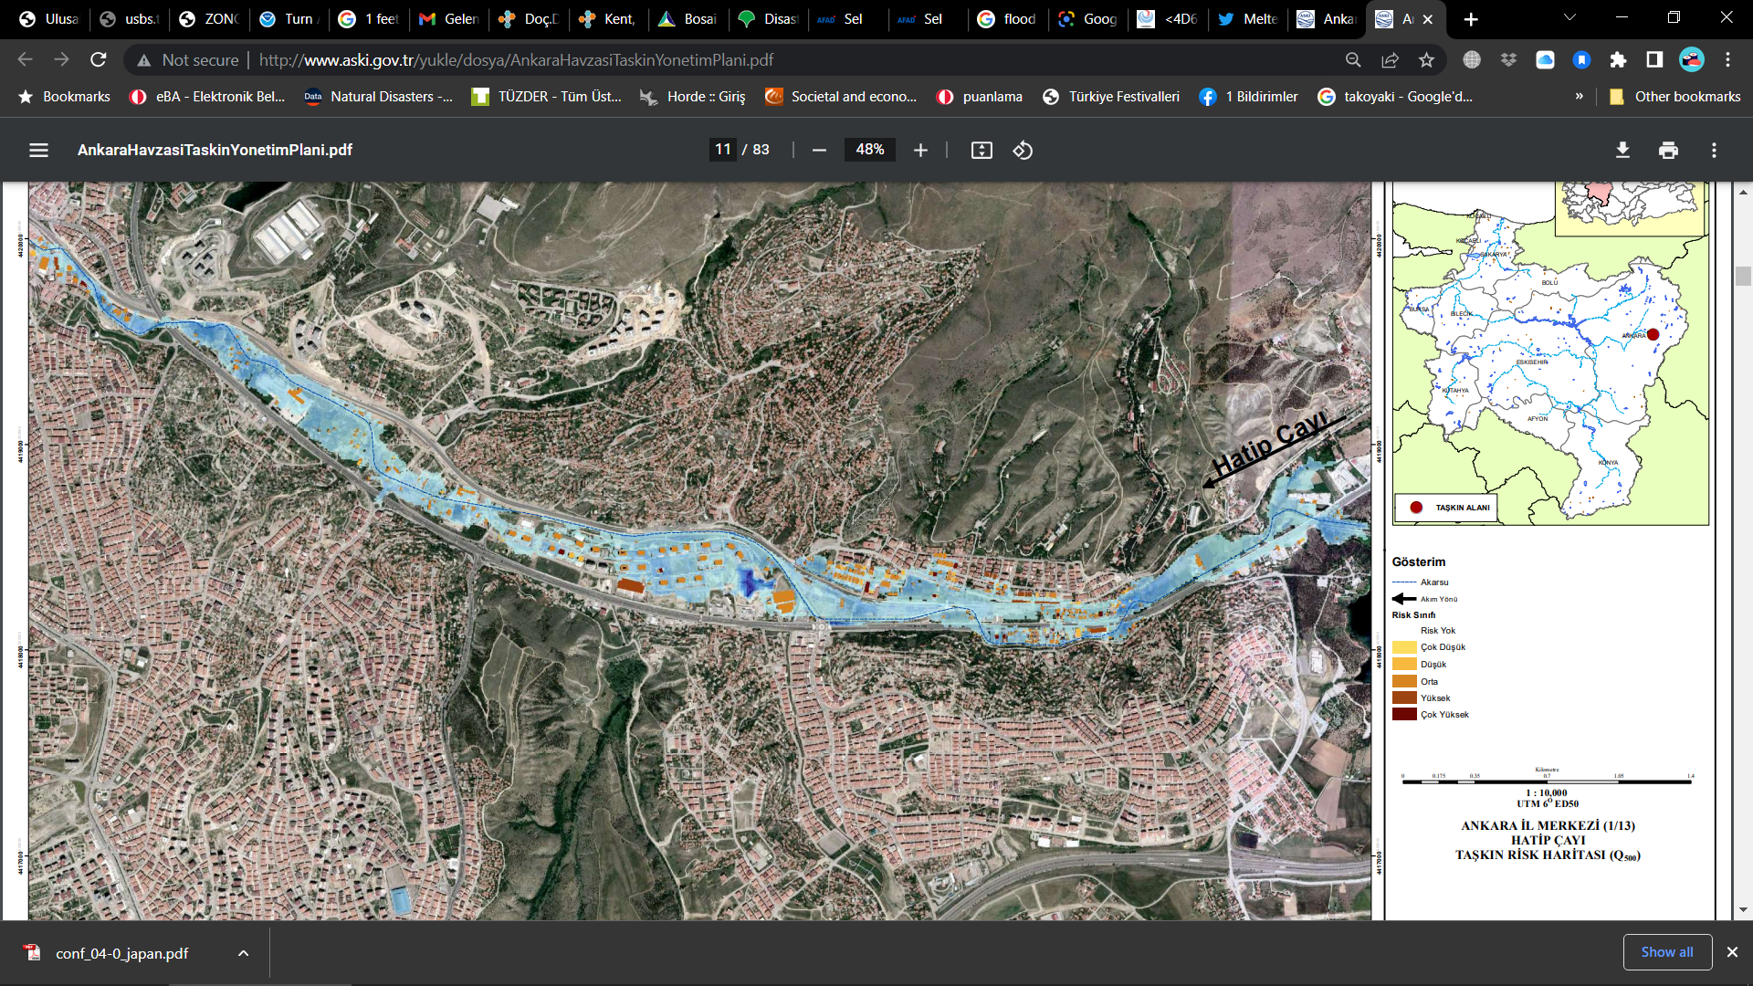Expand hidden bookmarks chevron
The image size is (1753, 986).
tap(1579, 96)
